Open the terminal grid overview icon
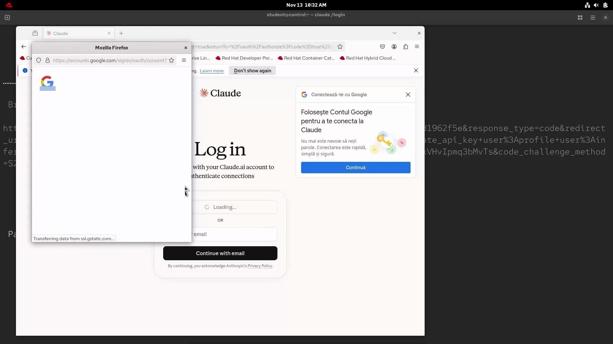613x344 pixels. (580, 18)
